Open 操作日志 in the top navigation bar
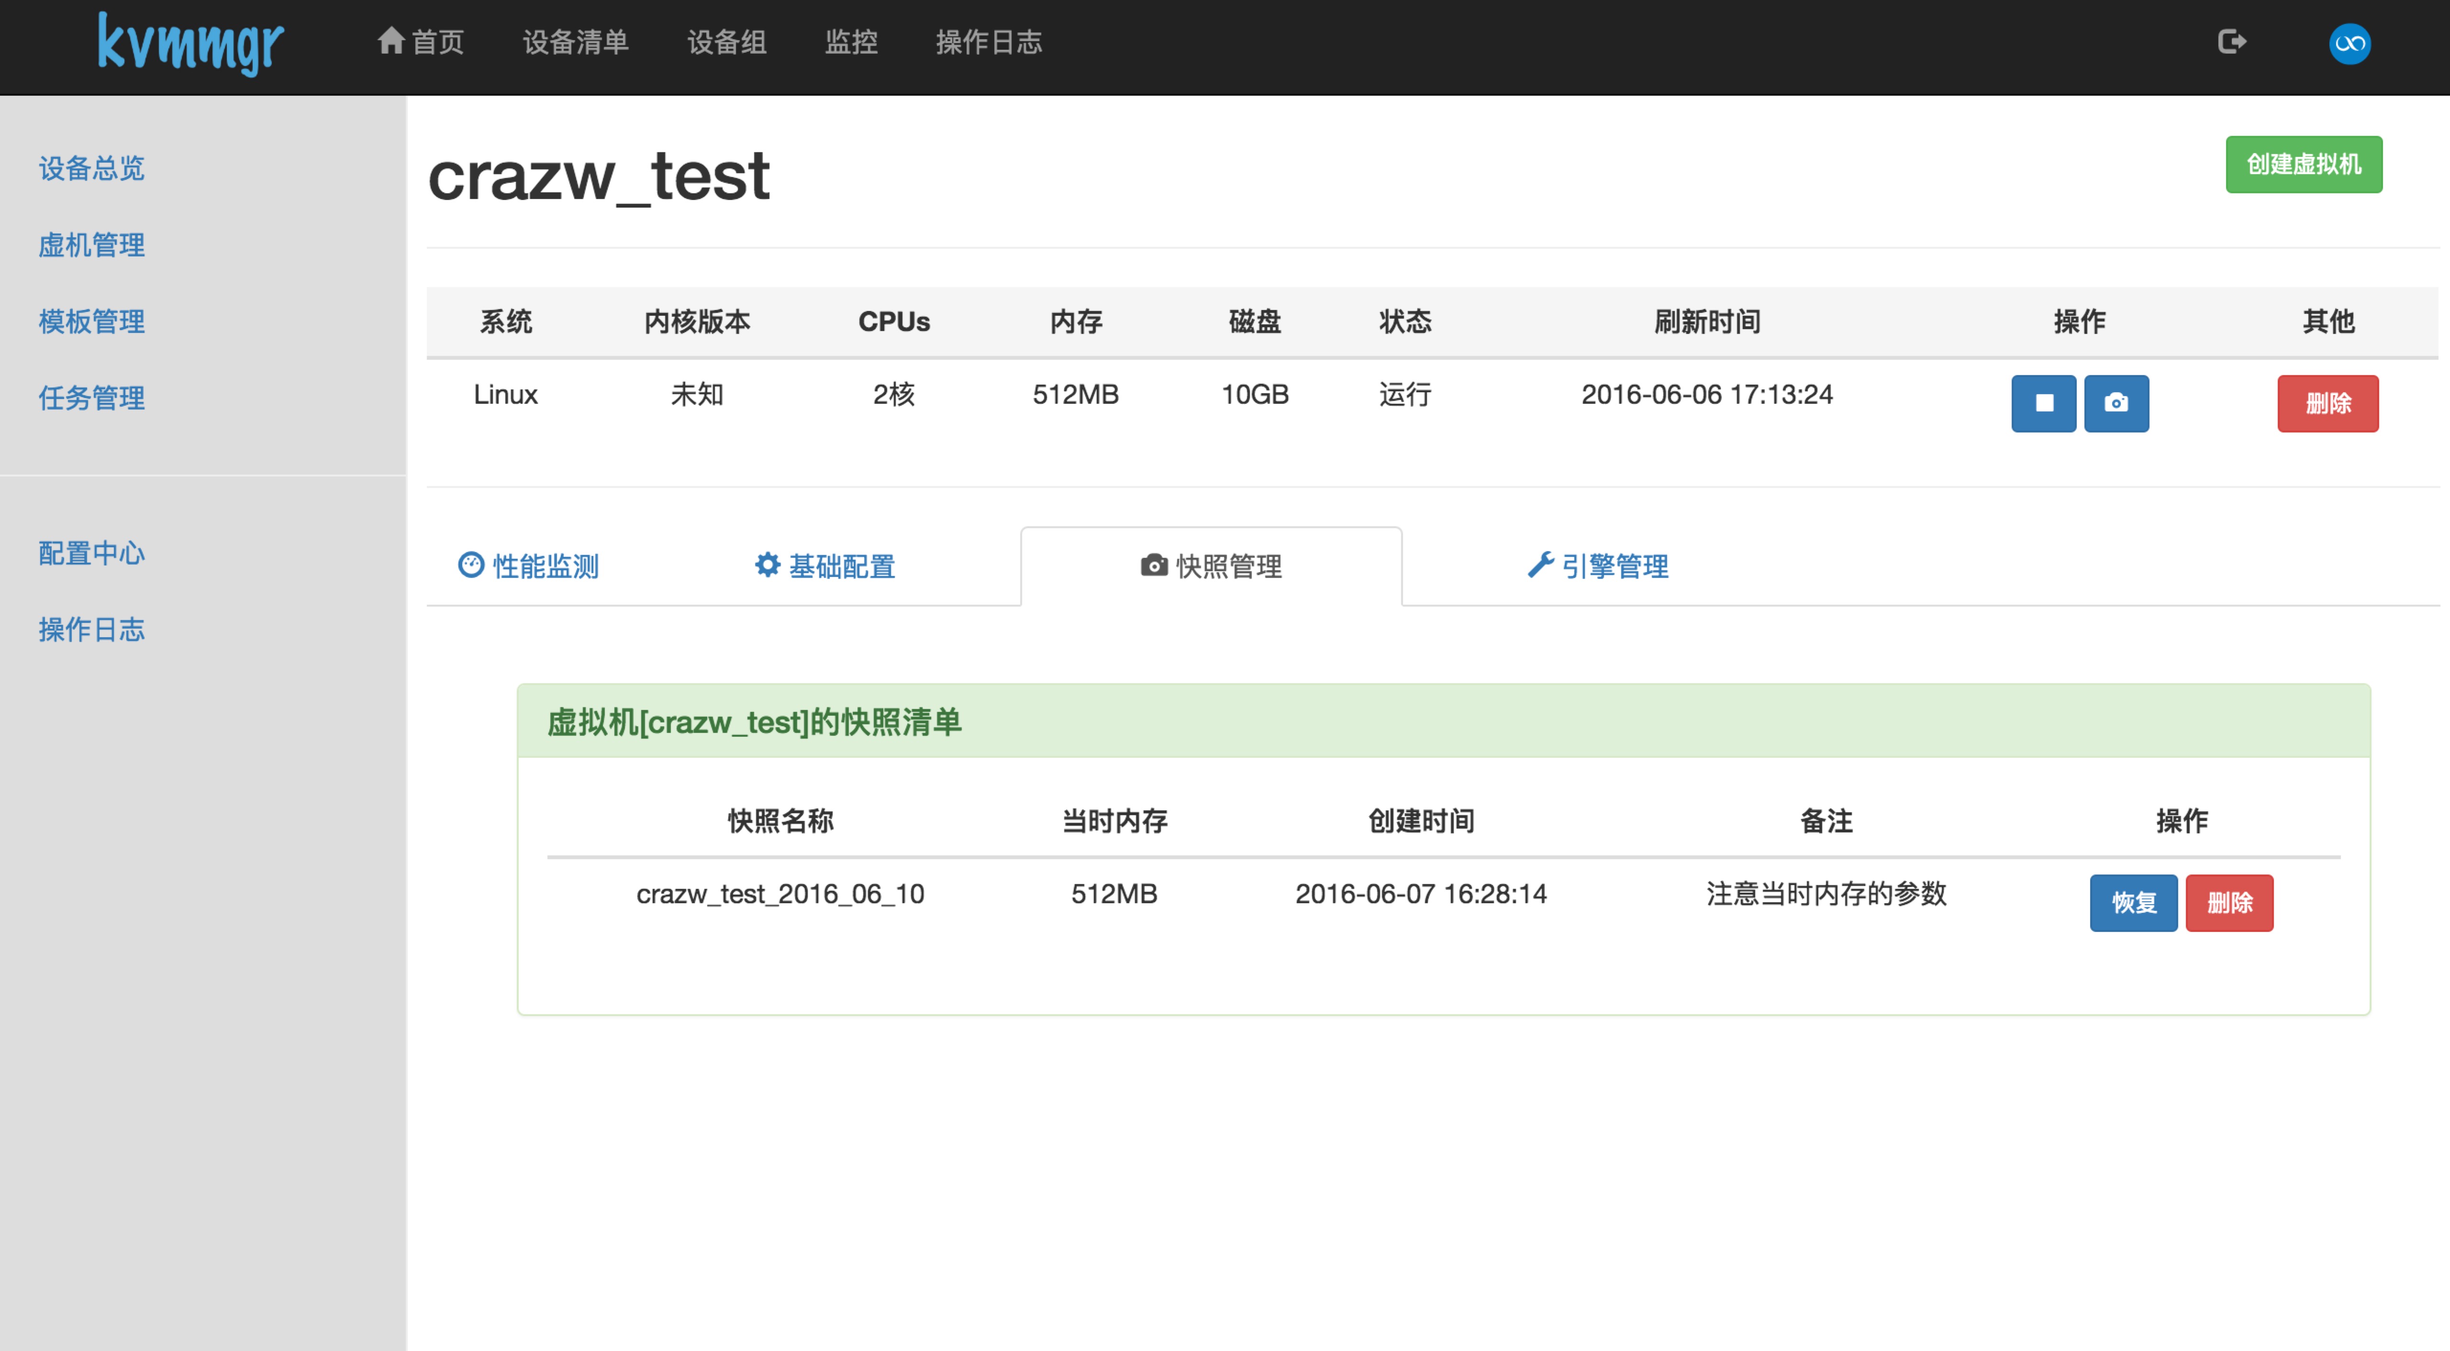 pos(988,42)
